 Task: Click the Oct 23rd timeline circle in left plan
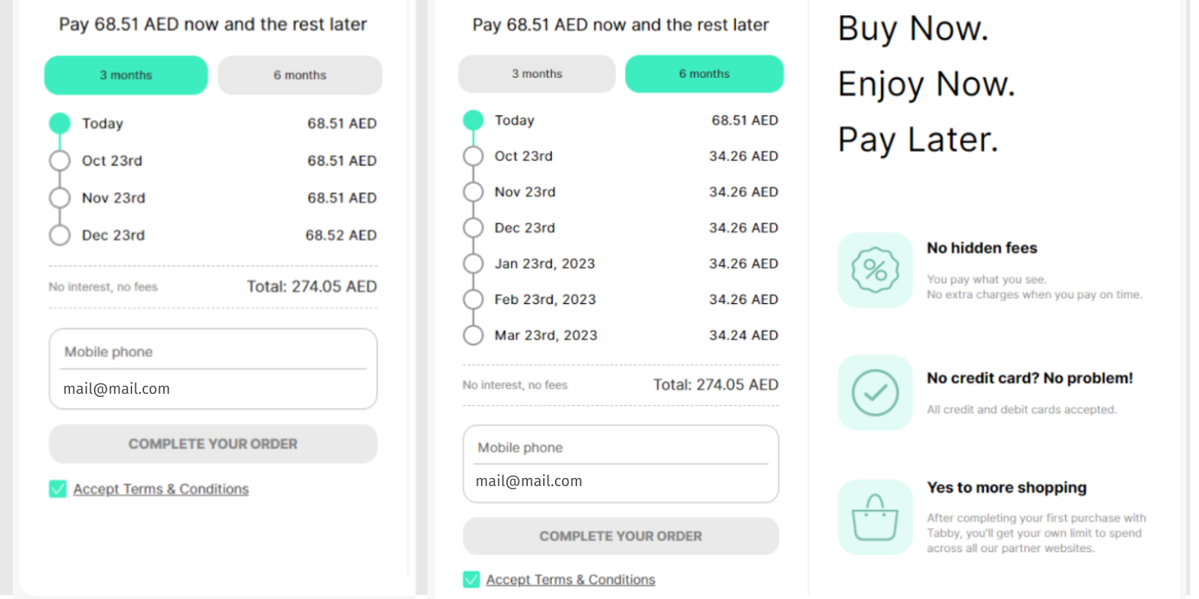(60, 161)
